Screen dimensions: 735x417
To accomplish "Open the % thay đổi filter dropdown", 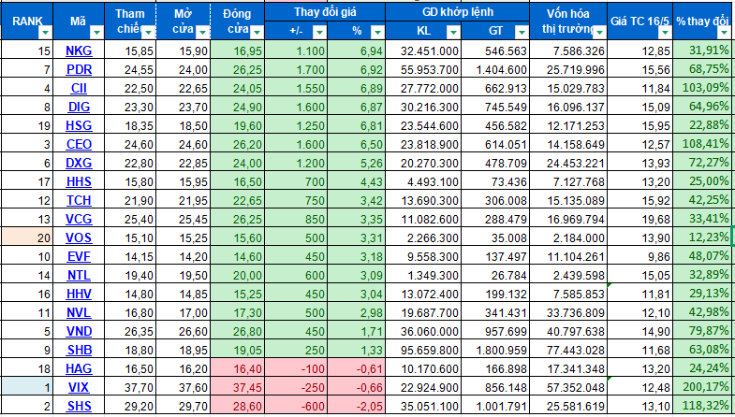I will click(723, 32).
